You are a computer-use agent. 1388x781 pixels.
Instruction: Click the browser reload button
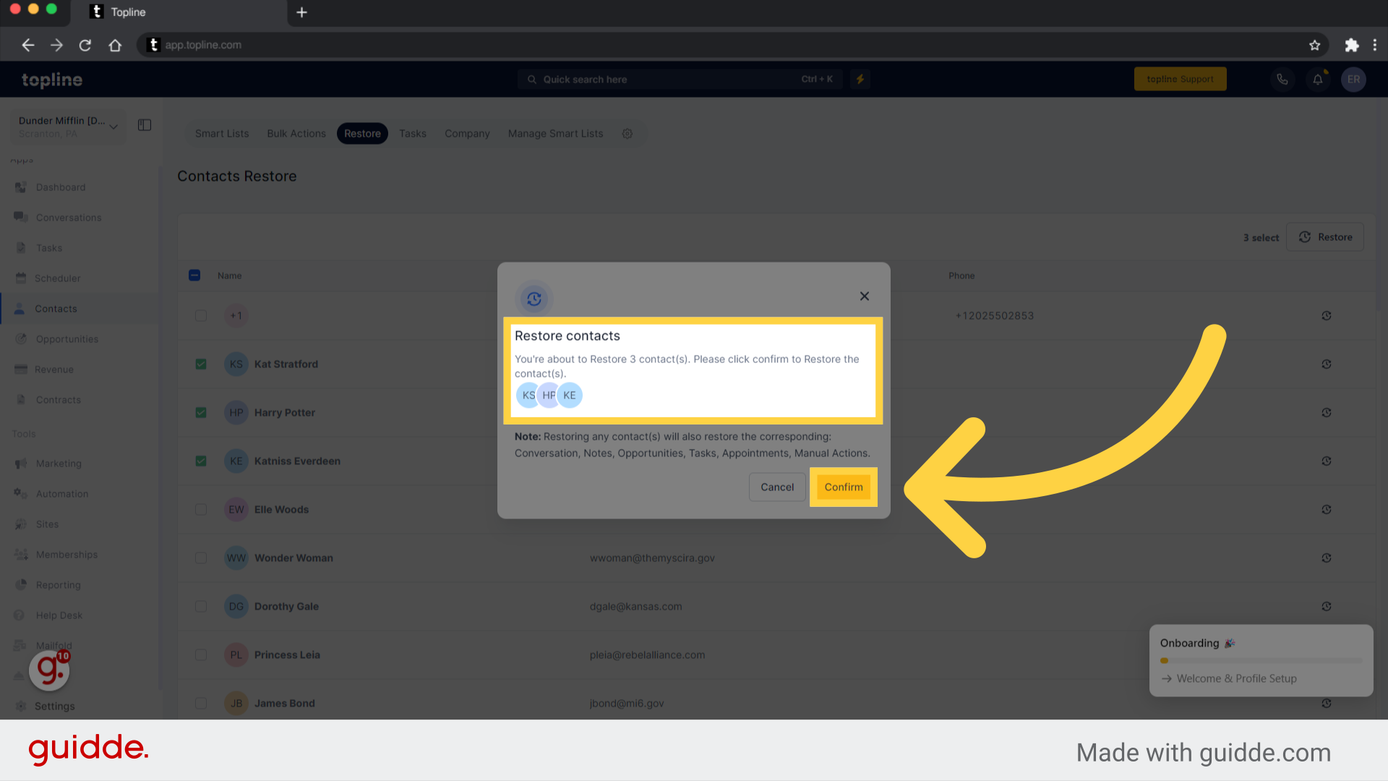(x=85, y=45)
